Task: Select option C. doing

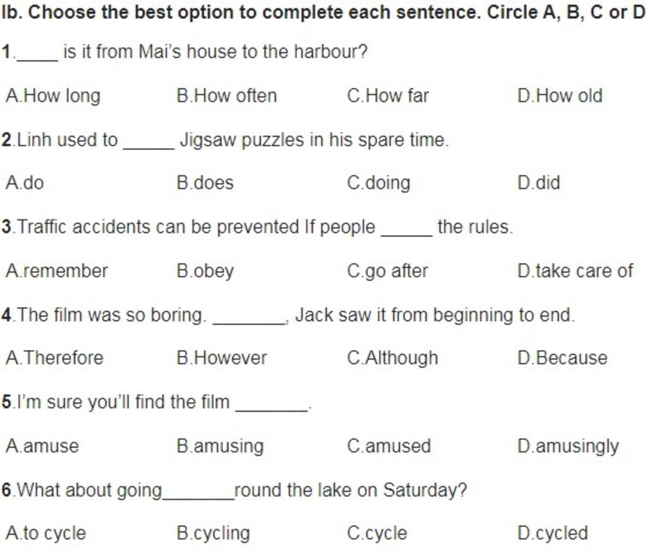Action: 379,183
